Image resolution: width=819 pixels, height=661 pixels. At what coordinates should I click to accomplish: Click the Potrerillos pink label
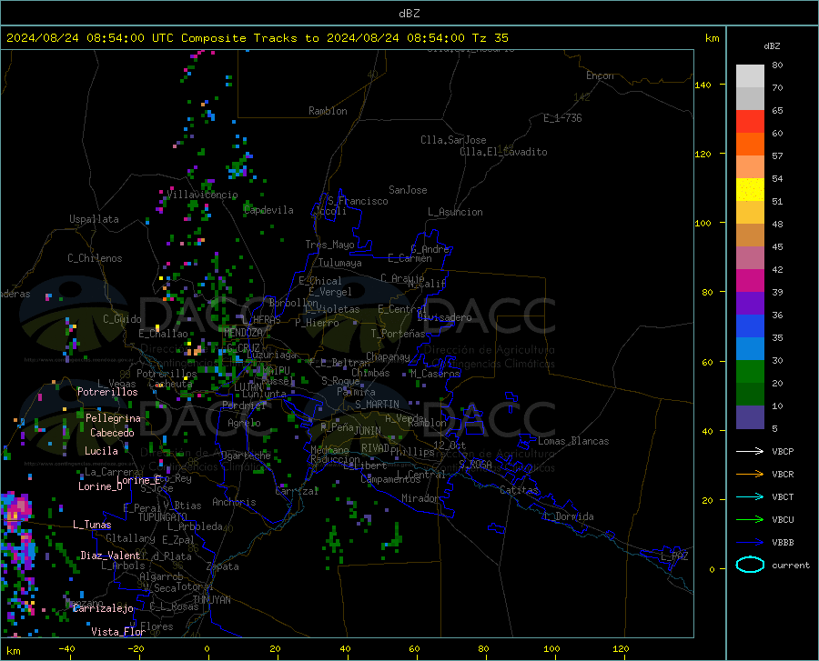coord(107,392)
